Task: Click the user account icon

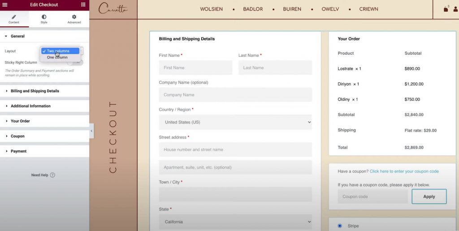Action: (455, 9)
